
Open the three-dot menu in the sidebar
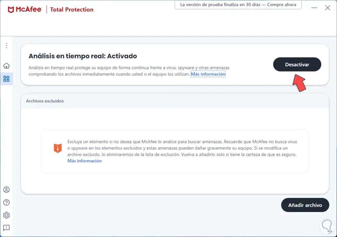6,46
